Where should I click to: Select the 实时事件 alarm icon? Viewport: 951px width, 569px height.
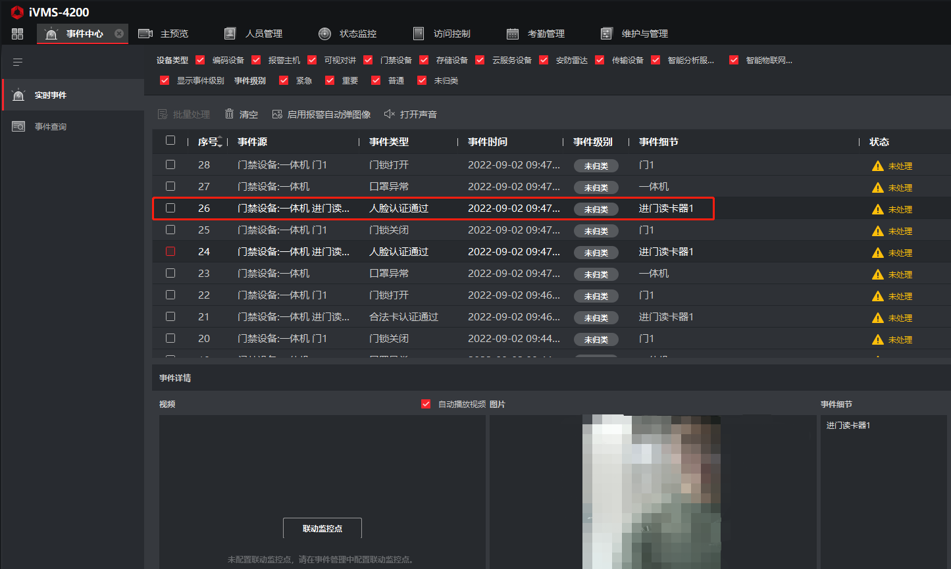click(x=18, y=95)
